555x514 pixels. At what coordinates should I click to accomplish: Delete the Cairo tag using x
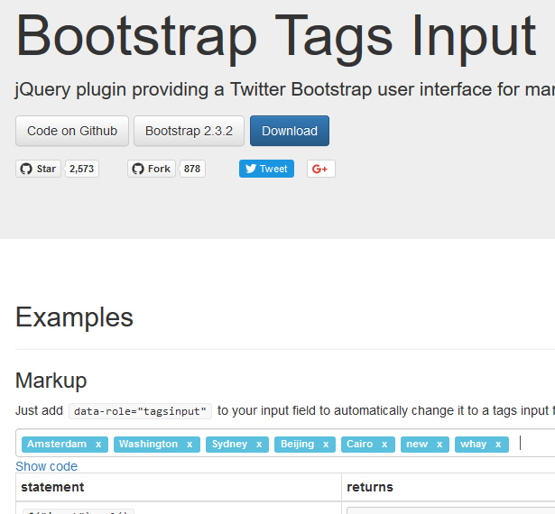tap(384, 445)
